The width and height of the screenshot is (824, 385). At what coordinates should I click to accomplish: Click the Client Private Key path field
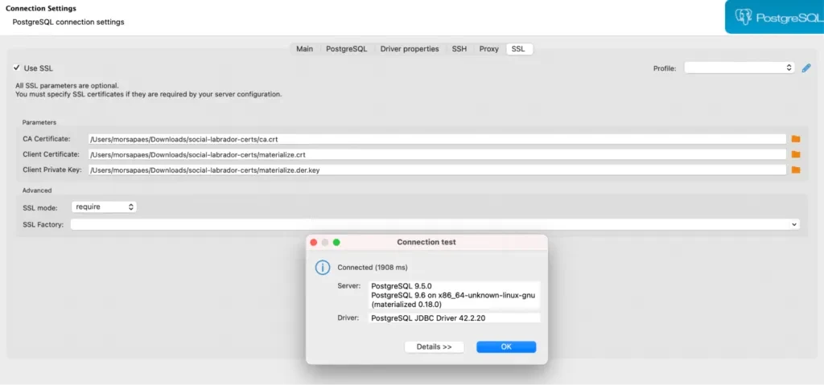[x=437, y=170]
